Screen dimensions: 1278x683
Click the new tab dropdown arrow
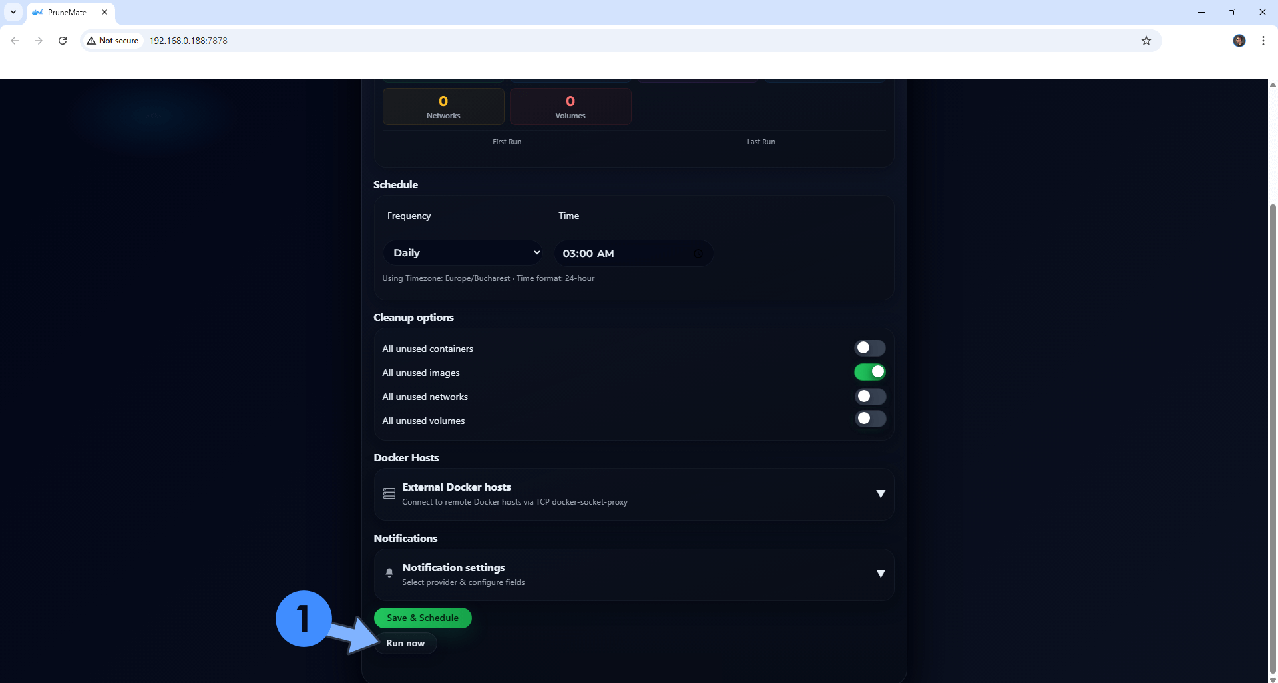(13, 12)
